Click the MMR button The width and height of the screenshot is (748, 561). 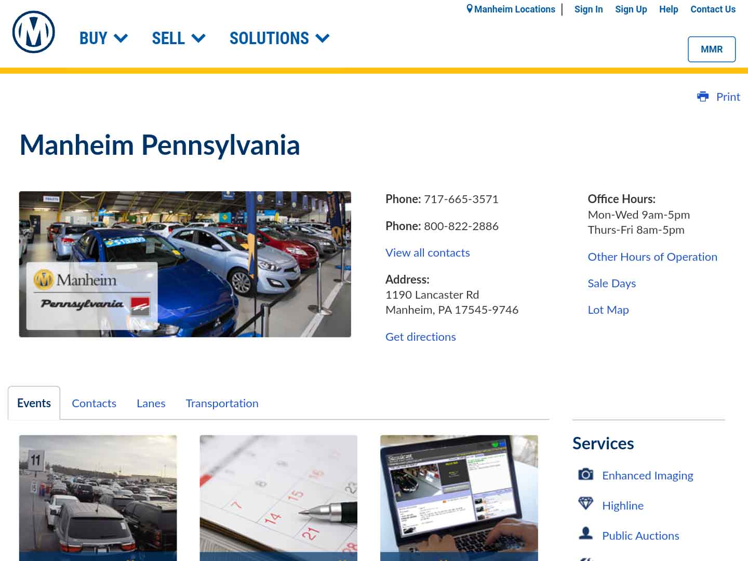[712, 49]
